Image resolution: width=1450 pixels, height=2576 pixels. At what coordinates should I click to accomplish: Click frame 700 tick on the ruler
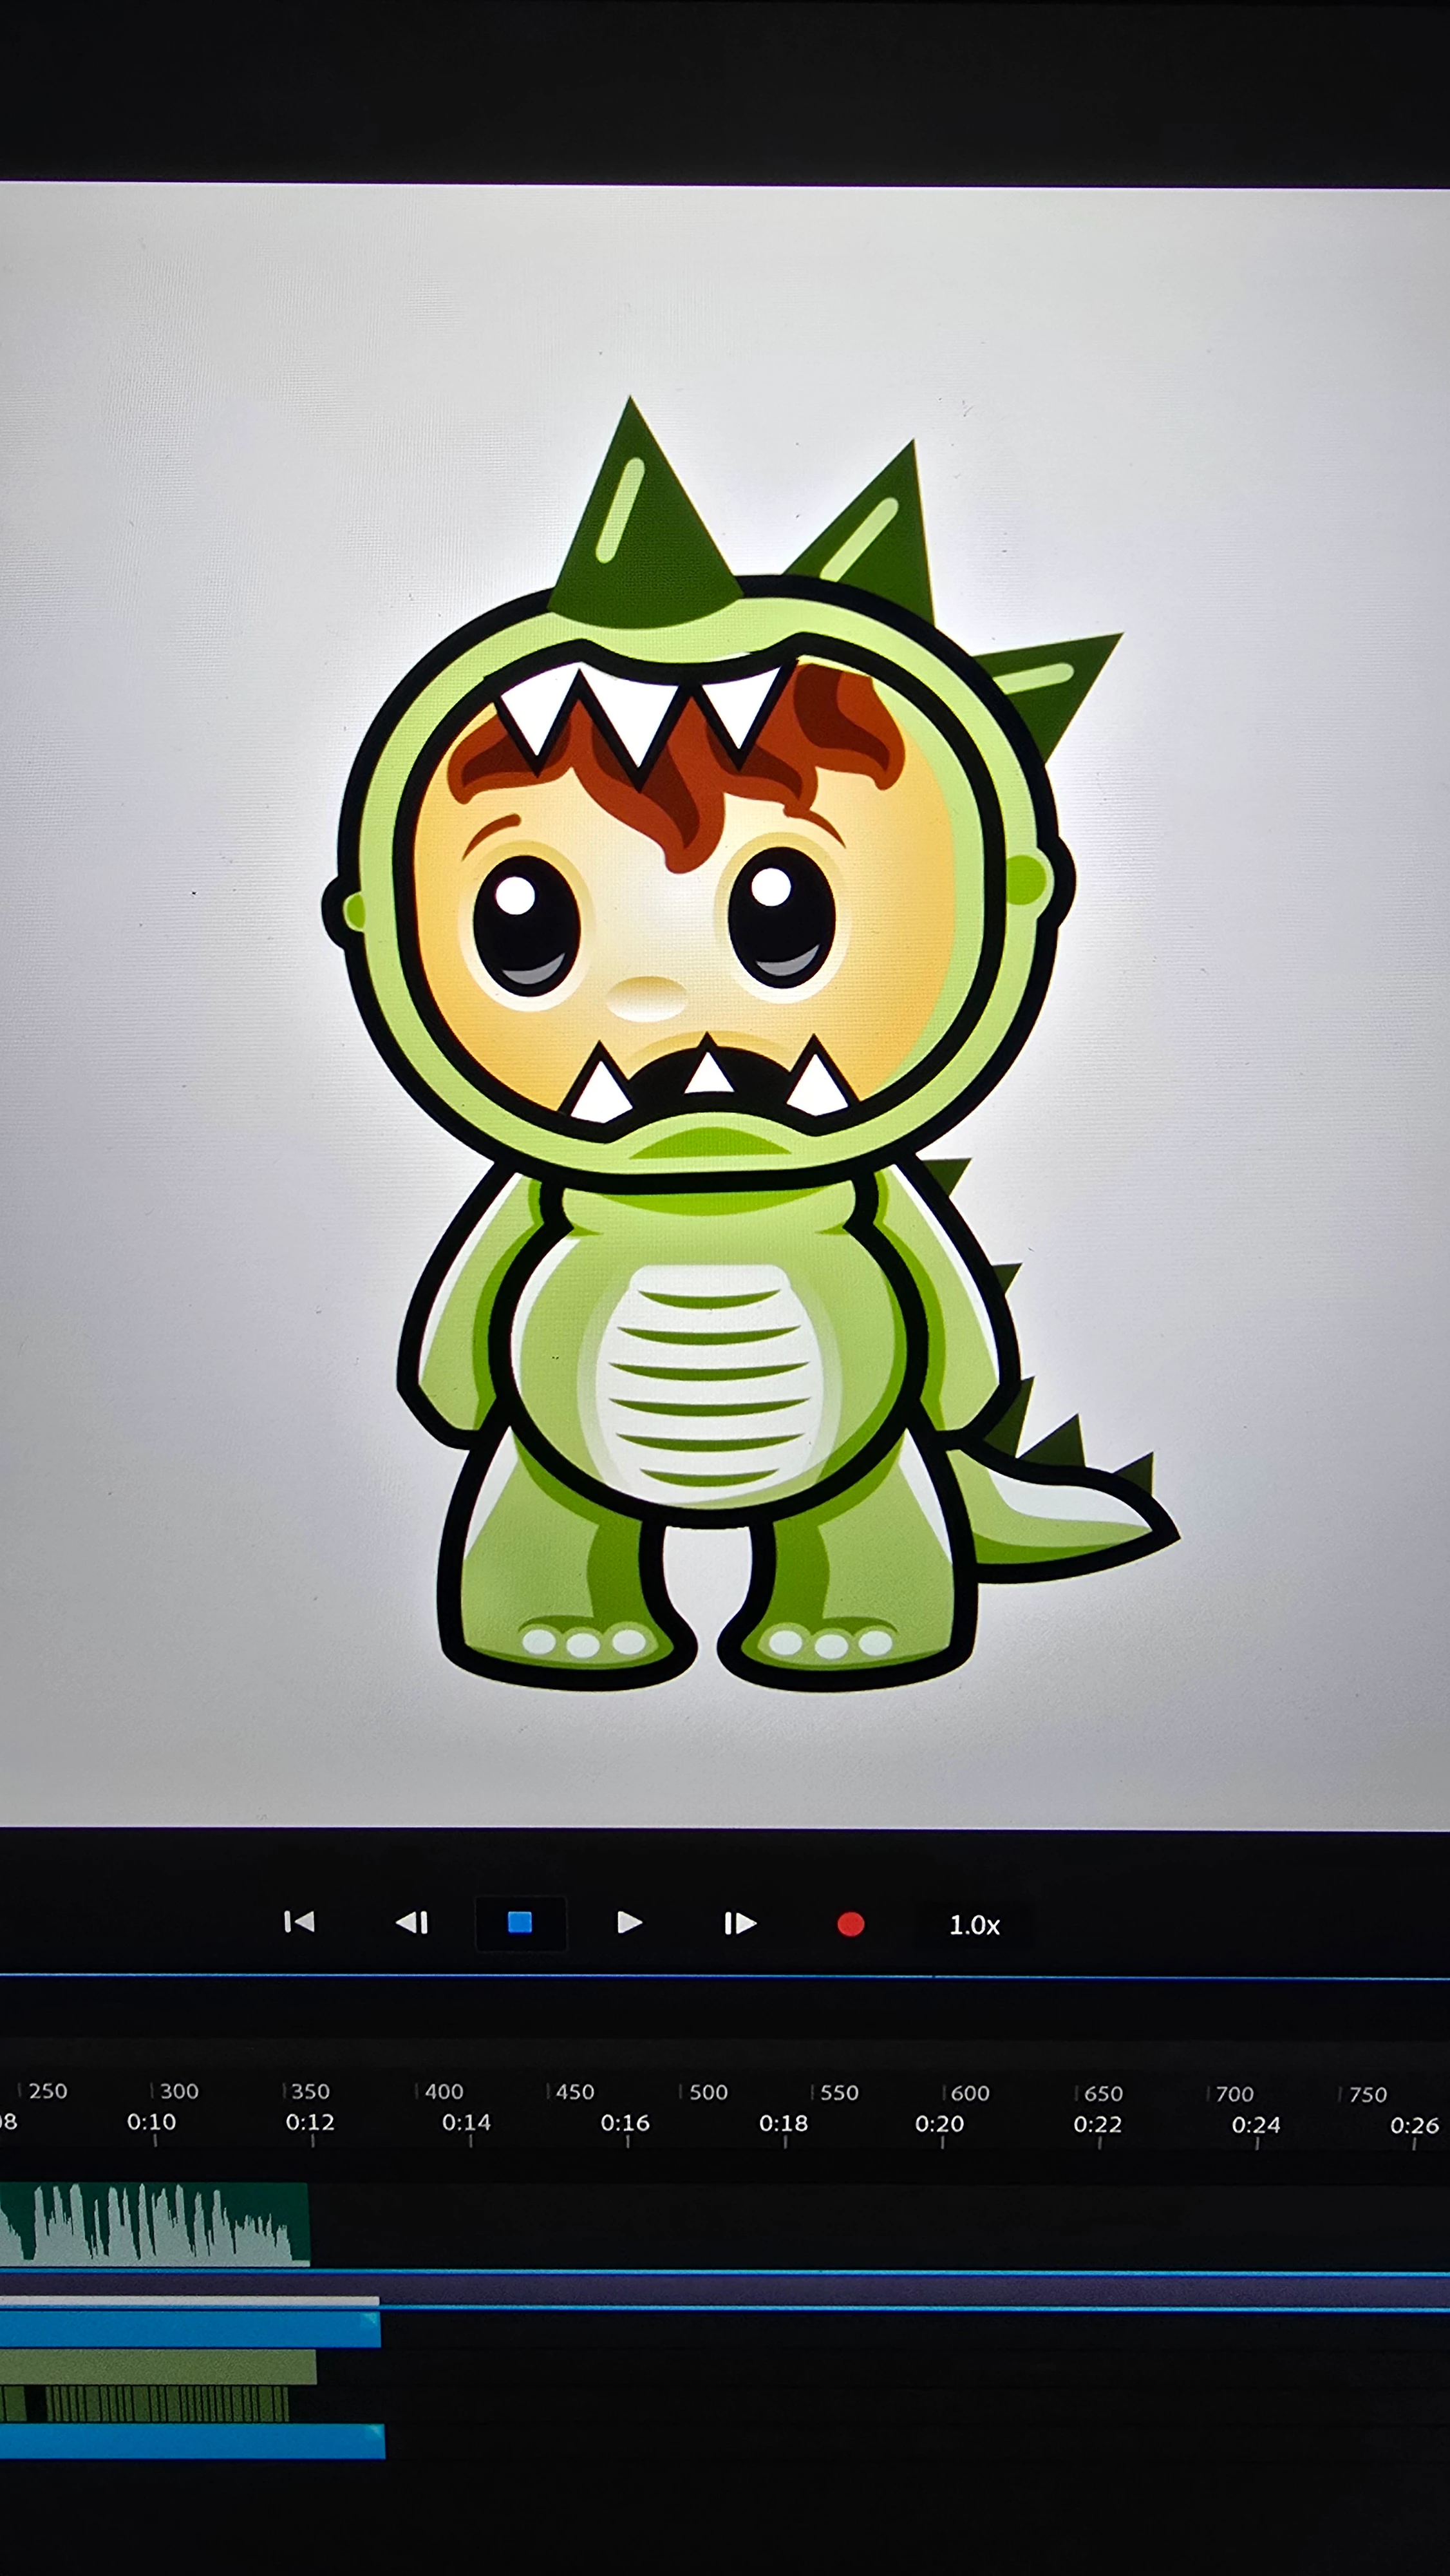1233,2094
